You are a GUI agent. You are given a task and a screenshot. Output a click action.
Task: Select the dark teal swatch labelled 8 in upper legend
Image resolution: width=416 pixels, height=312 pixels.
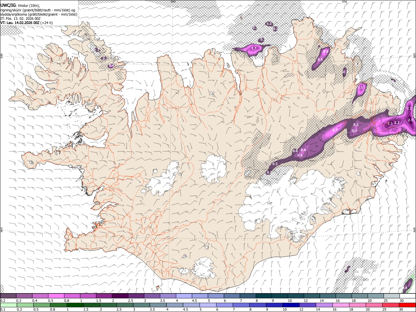(264, 296)
